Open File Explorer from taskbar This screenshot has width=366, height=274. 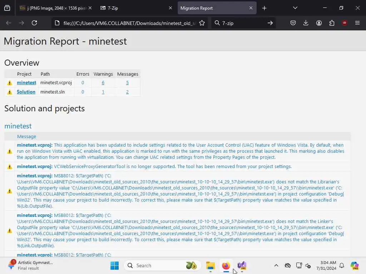[210, 265]
